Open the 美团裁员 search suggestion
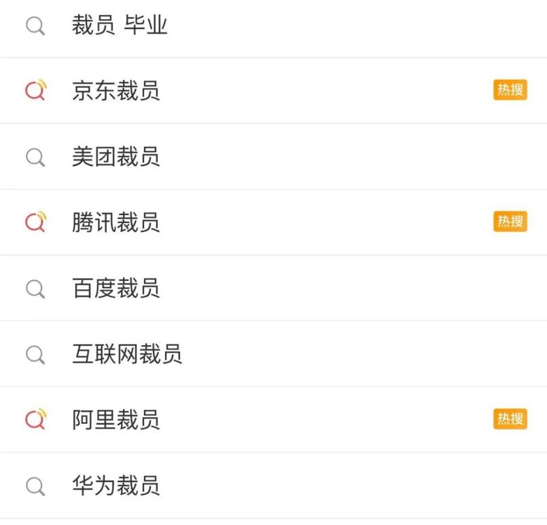 [116, 157]
